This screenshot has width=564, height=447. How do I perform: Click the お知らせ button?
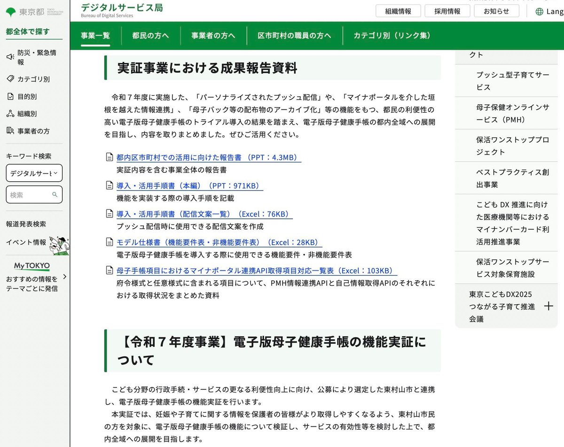click(496, 11)
